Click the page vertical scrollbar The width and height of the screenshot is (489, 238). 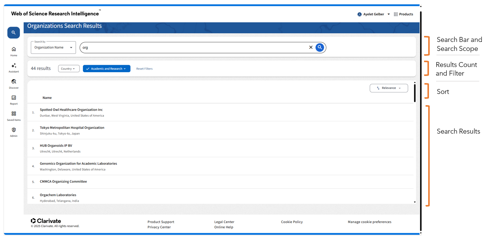(x=421, y=120)
